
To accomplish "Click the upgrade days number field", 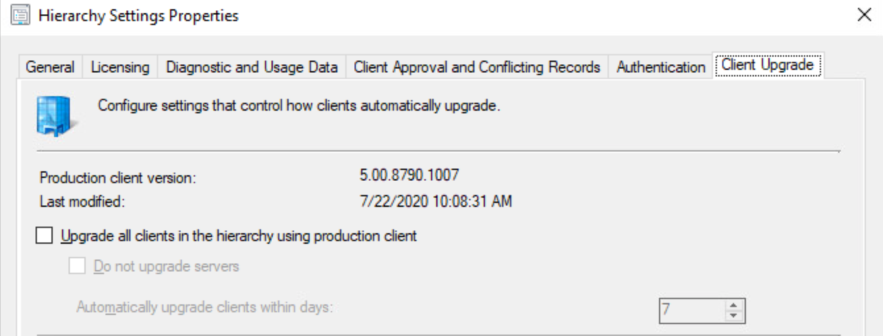I will (691, 310).
